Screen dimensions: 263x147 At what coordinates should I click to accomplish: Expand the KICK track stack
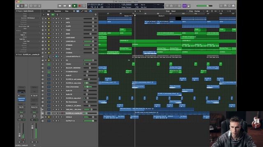(x=46, y=19)
